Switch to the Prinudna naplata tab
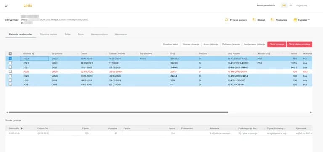Viewport: 323px width, 152px height. (48, 34)
